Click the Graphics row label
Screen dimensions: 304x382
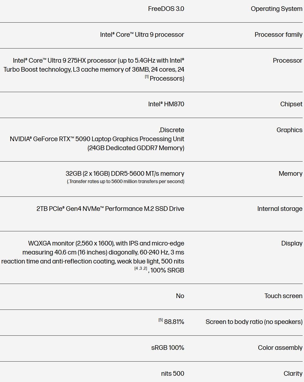tap(289, 130)
